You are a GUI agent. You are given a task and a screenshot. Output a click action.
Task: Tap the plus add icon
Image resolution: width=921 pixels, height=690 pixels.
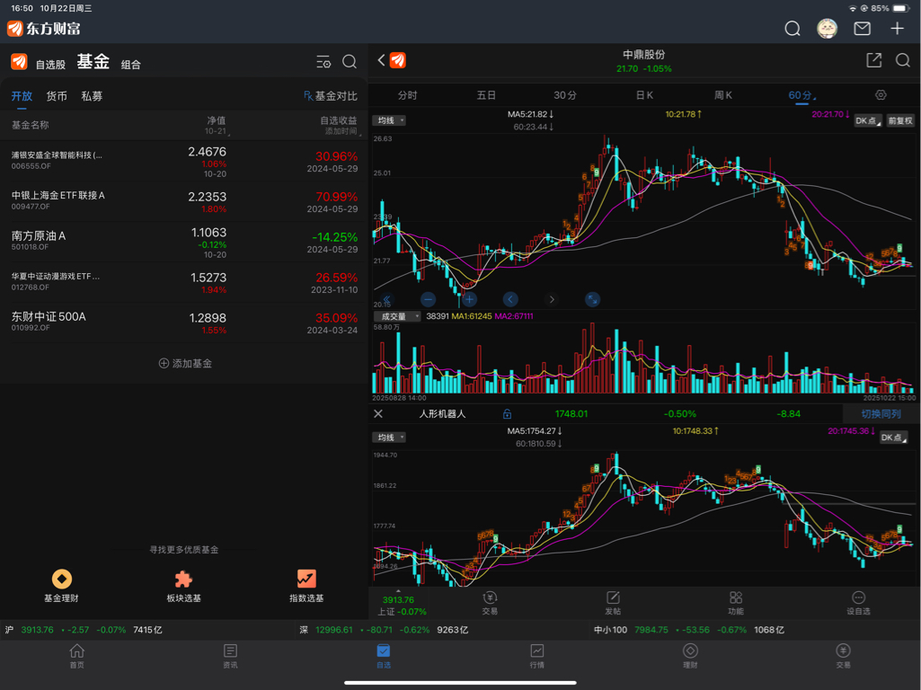tap(897, 28)
